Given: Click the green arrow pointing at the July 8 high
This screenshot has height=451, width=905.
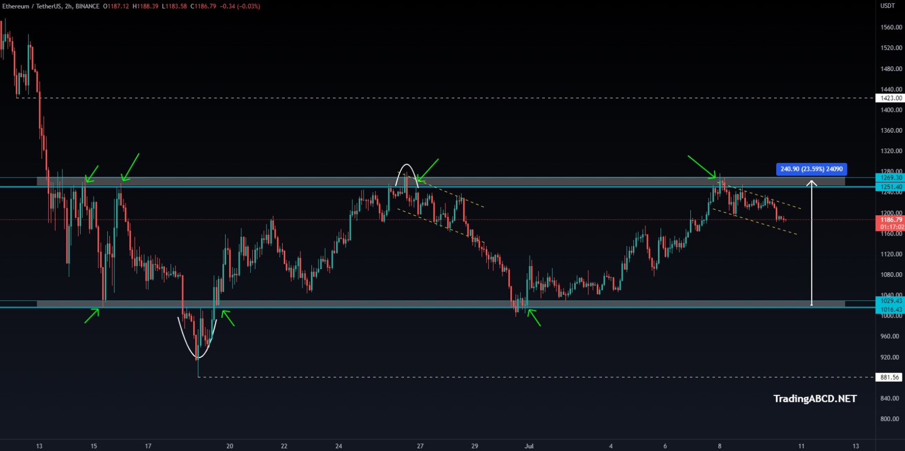Looking at the screenshot, I should [702, 167].
